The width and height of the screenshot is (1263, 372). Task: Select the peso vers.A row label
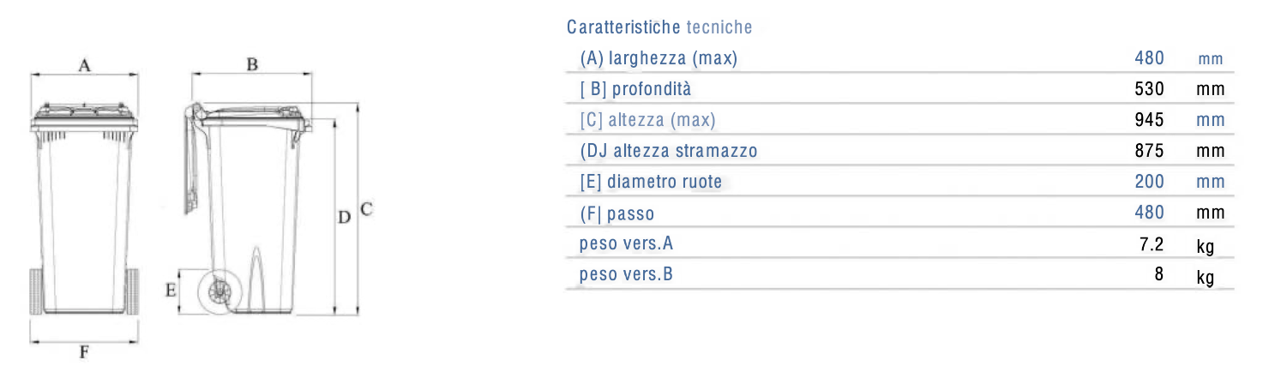tap(626, 243)
